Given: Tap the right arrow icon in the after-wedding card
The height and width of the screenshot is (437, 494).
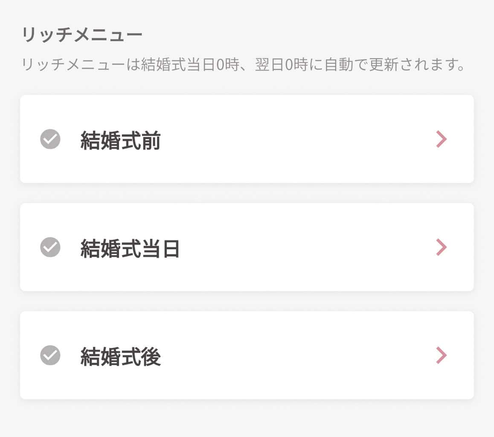Looking at the screenshot, I should point(442,355).
